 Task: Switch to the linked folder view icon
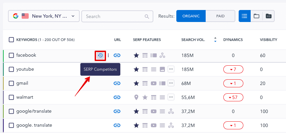pyautogui.click(x=268, y=16)
